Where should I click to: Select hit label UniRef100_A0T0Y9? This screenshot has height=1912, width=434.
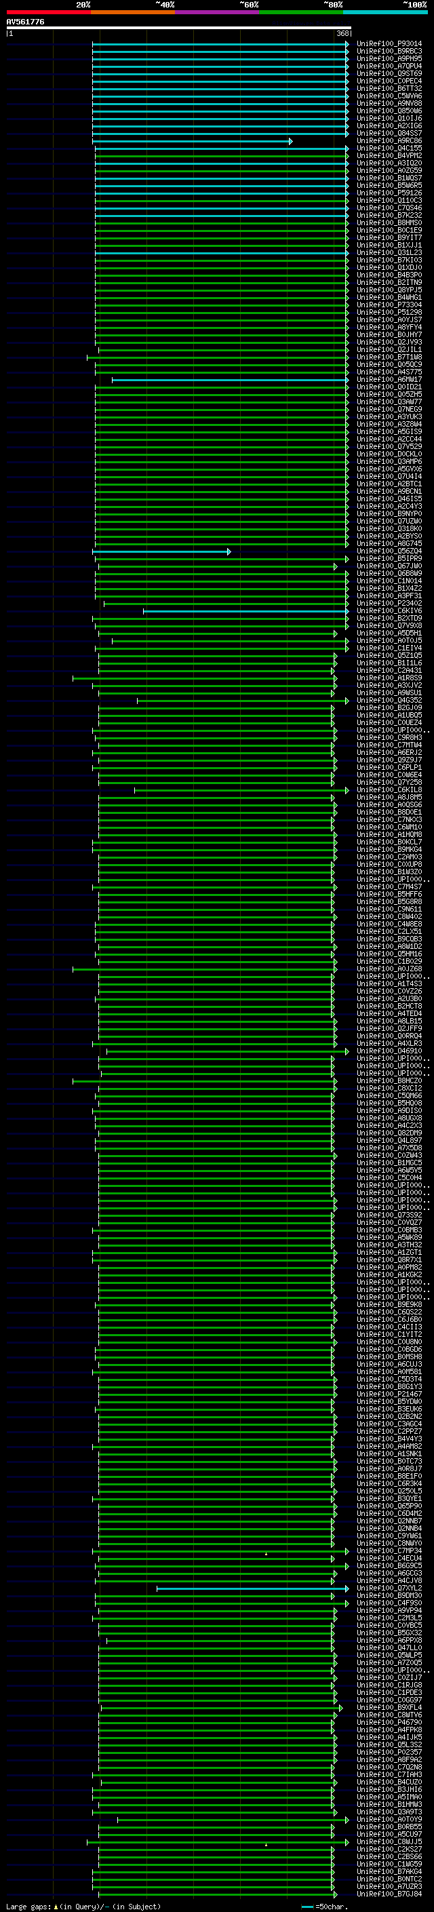click(x=389, y=1819)
